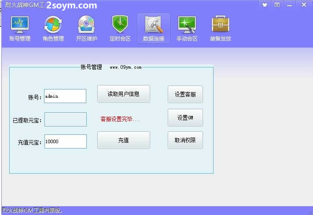This screenshot has height=215, width=313.
Task: Open title bar dropdown menu icon
Action: (277, 5)
